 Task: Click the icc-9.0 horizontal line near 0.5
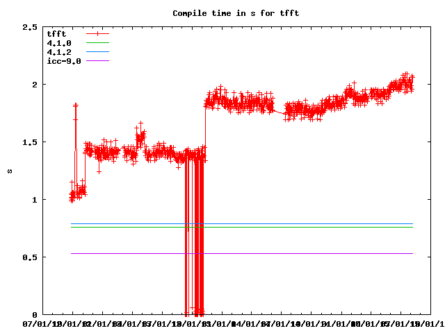278,254
